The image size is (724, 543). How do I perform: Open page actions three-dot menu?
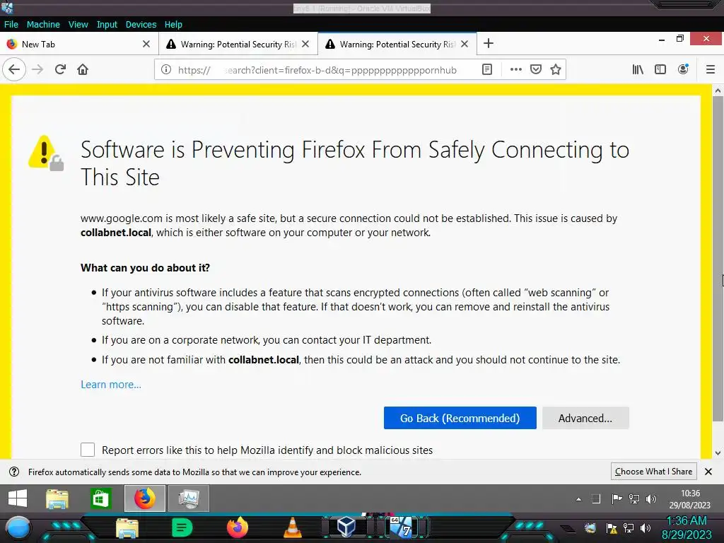[x=515, y=70]
